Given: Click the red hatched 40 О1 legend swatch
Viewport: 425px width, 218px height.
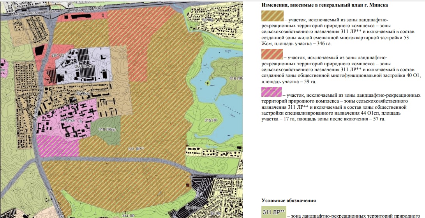Looking at the screenshot, I should tap(272, 54).
